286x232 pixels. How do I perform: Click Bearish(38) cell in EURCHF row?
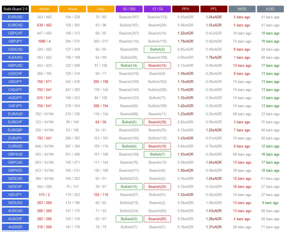tap(157, 122)
